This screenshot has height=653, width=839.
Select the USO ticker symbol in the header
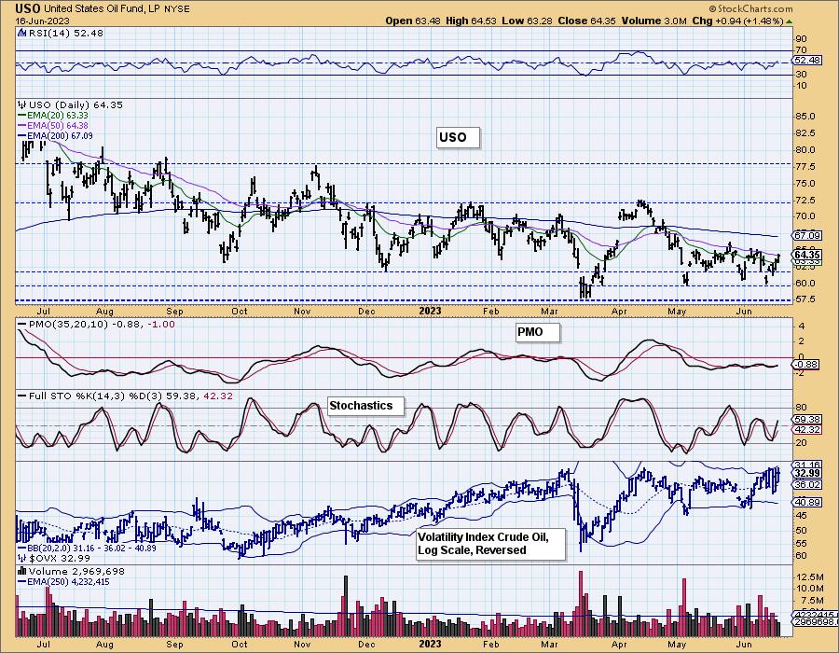(x=27, y=8)
